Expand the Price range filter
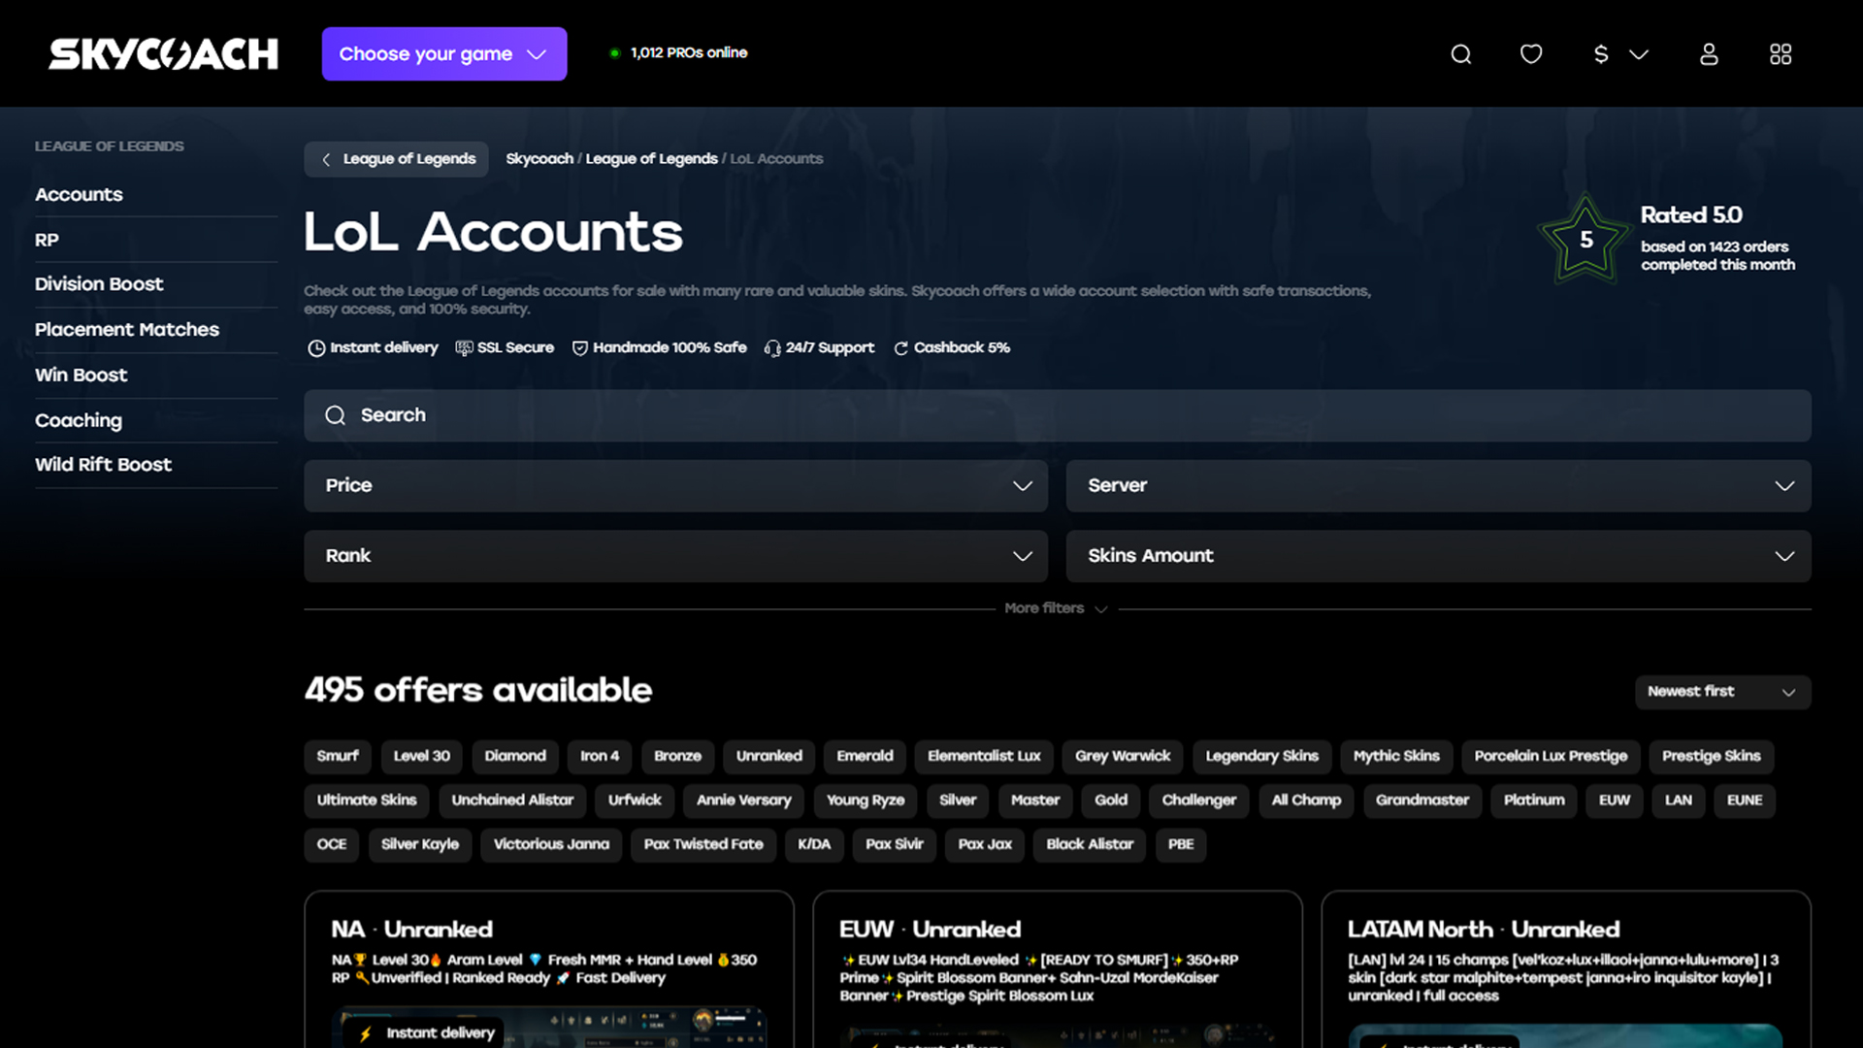 coord(675,485)
